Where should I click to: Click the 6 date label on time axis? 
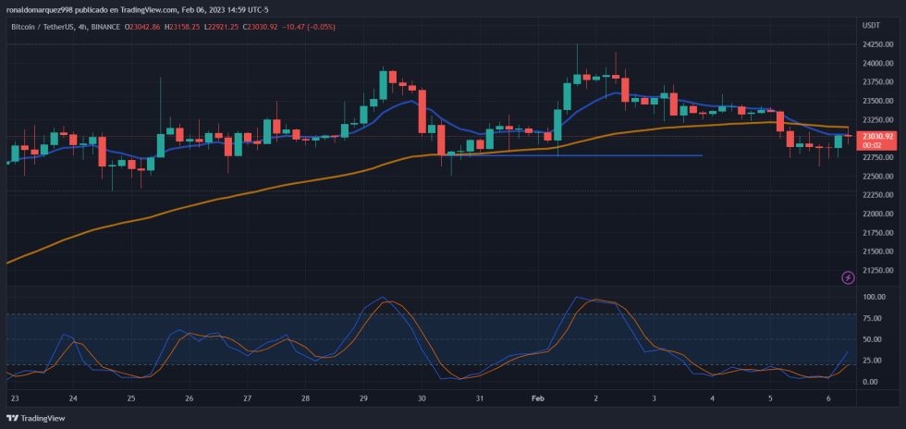pos(828,398)
